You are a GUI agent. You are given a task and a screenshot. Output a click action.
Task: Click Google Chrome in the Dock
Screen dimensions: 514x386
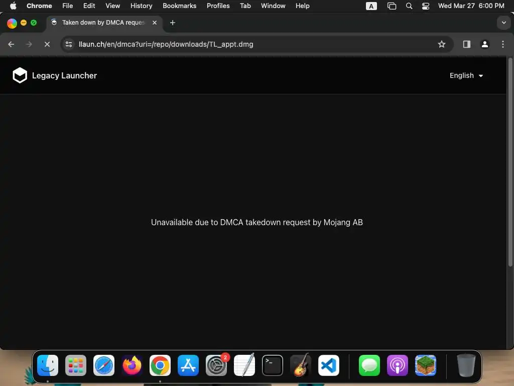(x=160, y=365)
